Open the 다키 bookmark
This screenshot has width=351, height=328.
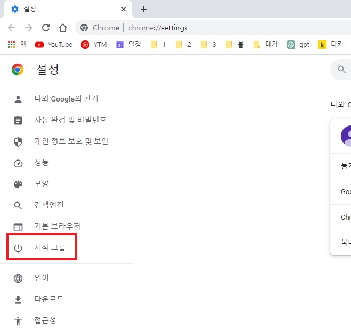coord(330,45)
